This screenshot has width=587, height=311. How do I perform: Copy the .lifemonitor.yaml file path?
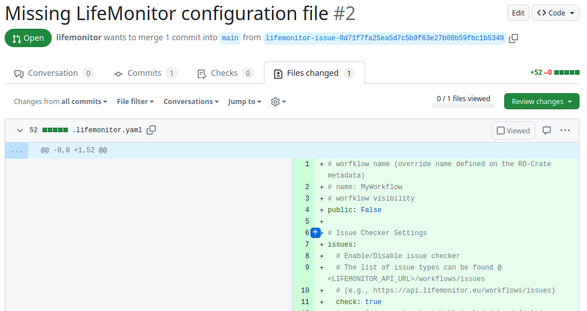tap(151, 130)
